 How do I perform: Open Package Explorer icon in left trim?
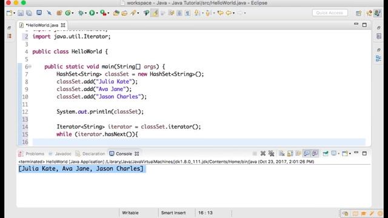click(x=10, y=36)
